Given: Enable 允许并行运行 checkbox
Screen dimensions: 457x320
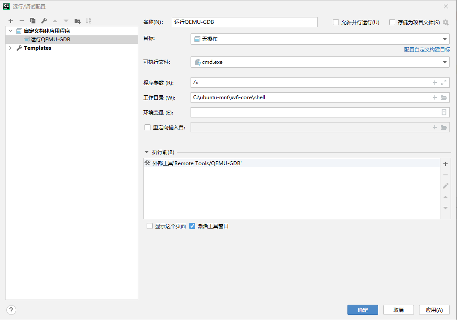Looking at the screenshot, I should [x=336, y=22].
